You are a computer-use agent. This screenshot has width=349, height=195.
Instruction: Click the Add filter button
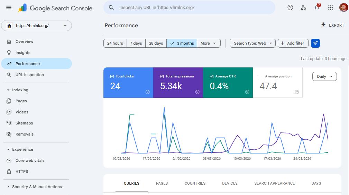click(293, 43)
